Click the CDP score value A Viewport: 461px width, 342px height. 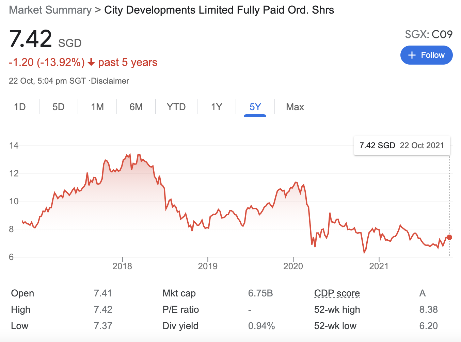tap(423, 293)
